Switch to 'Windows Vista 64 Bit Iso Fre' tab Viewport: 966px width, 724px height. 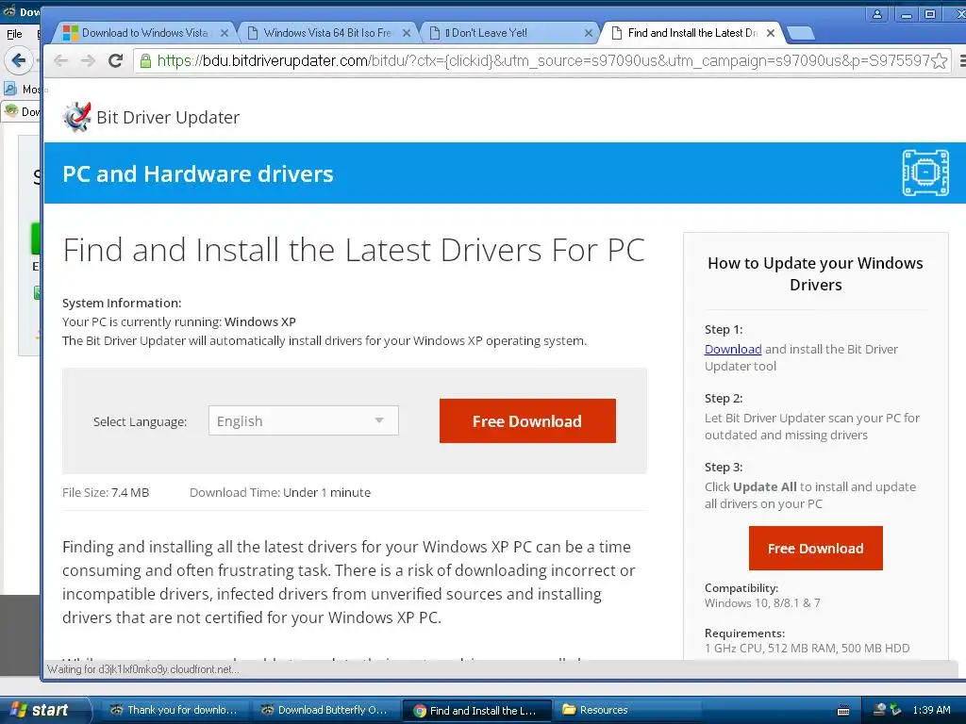click(327, 33)
